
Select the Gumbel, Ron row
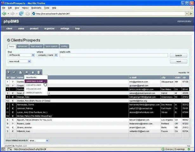click(x=97, y=101)
